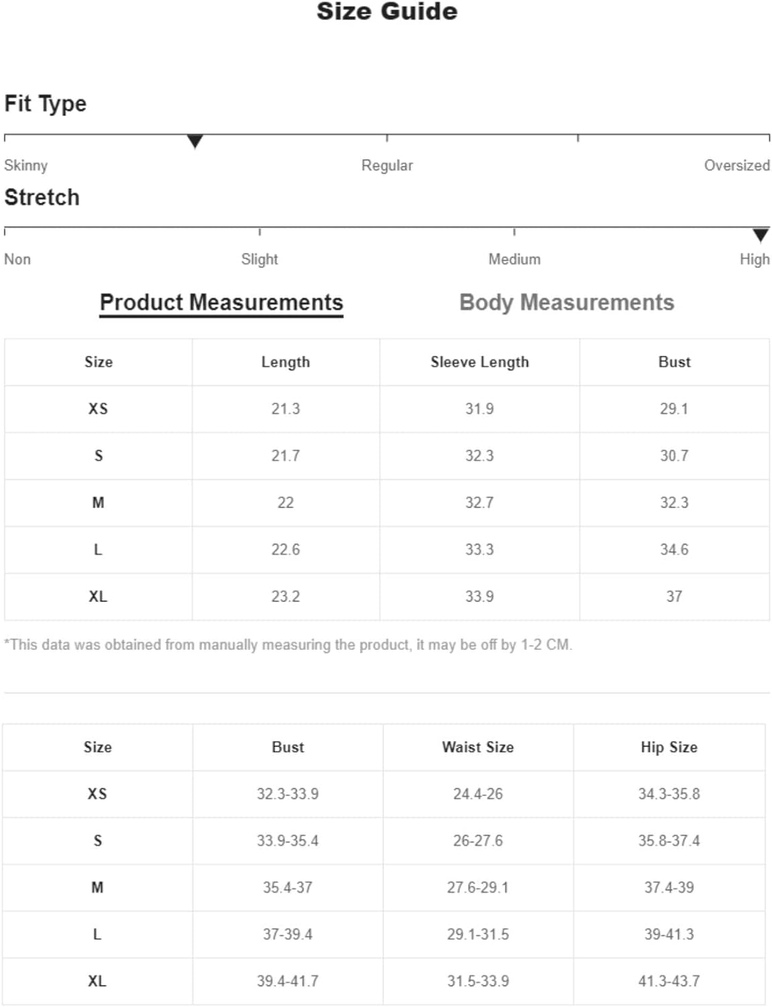Click the Regular fit label
The image size is (772, 1007).
coord(387,165)
